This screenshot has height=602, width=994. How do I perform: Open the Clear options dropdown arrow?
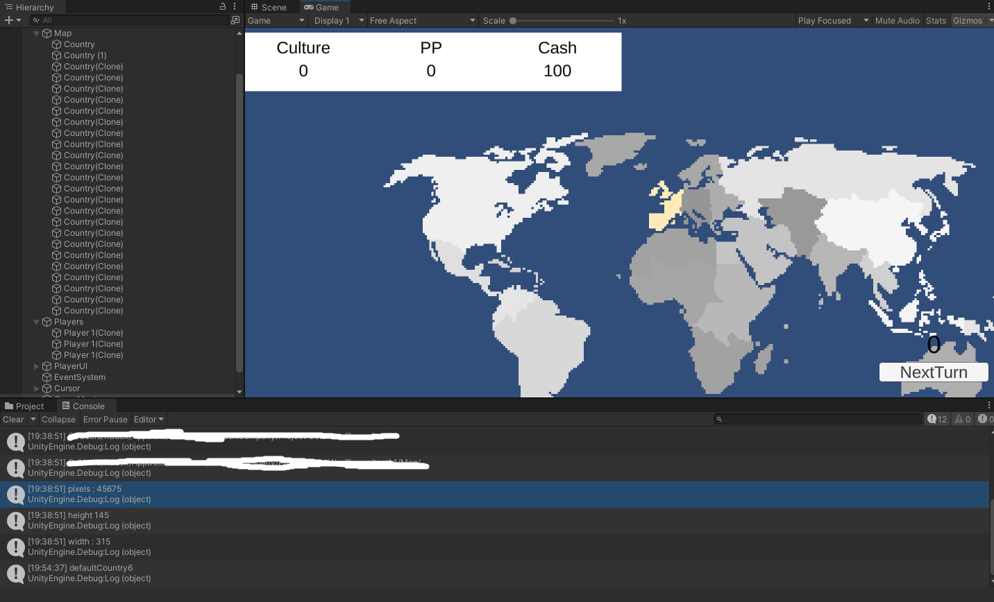pyautogui.click(x=33, y=420)
